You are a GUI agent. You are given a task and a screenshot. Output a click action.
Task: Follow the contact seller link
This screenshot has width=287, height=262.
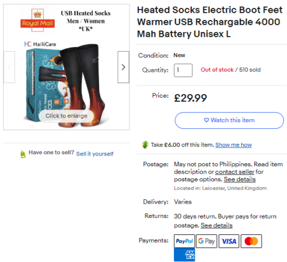(234, 172)
